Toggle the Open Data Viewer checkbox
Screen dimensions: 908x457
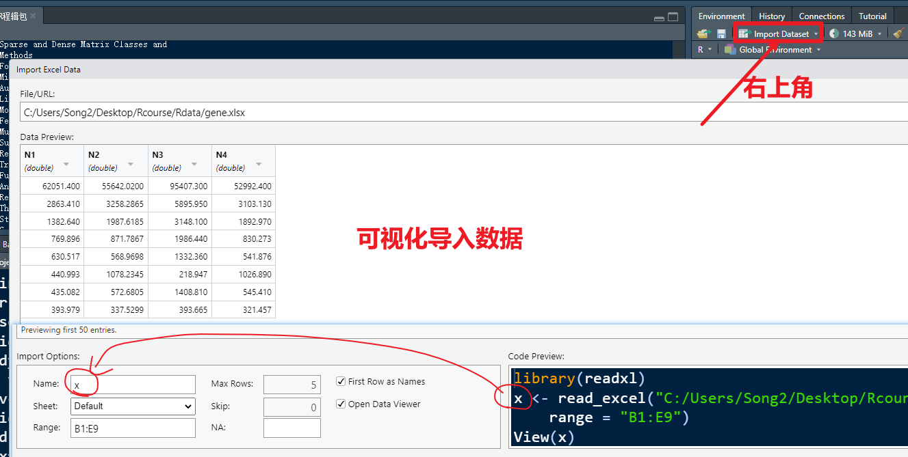tap(341, 404)
